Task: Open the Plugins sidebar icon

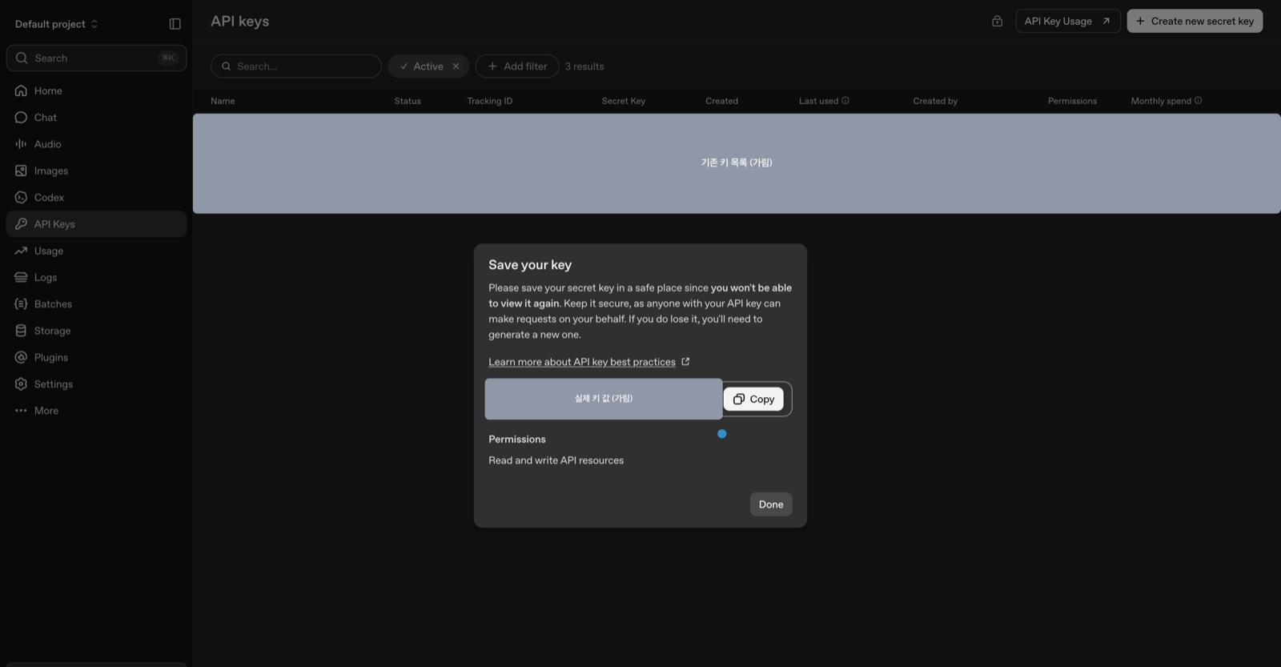Action: tap(21, 357)
